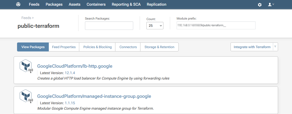
Task: Click the Integrate with Terraform button
Action: click(252, 47)
